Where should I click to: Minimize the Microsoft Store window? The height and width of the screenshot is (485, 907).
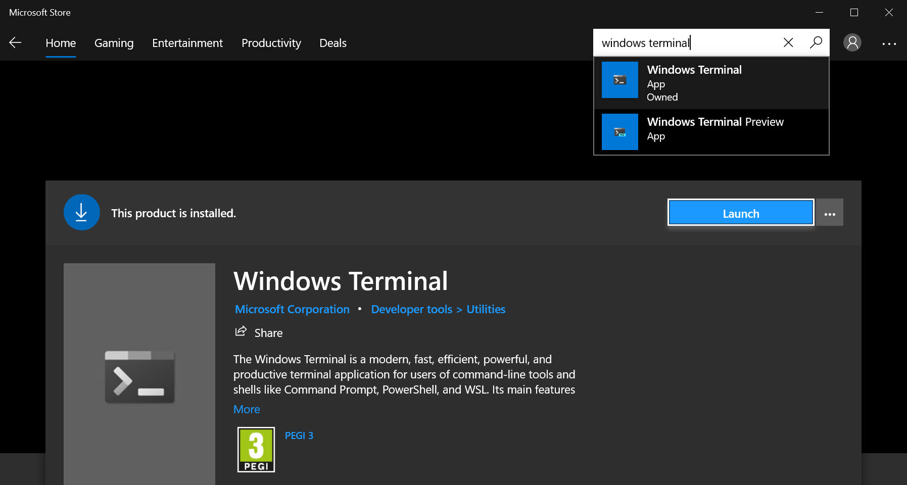point(820,13)
